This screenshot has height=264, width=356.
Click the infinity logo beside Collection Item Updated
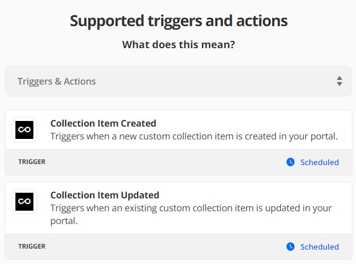pos(24,201)
